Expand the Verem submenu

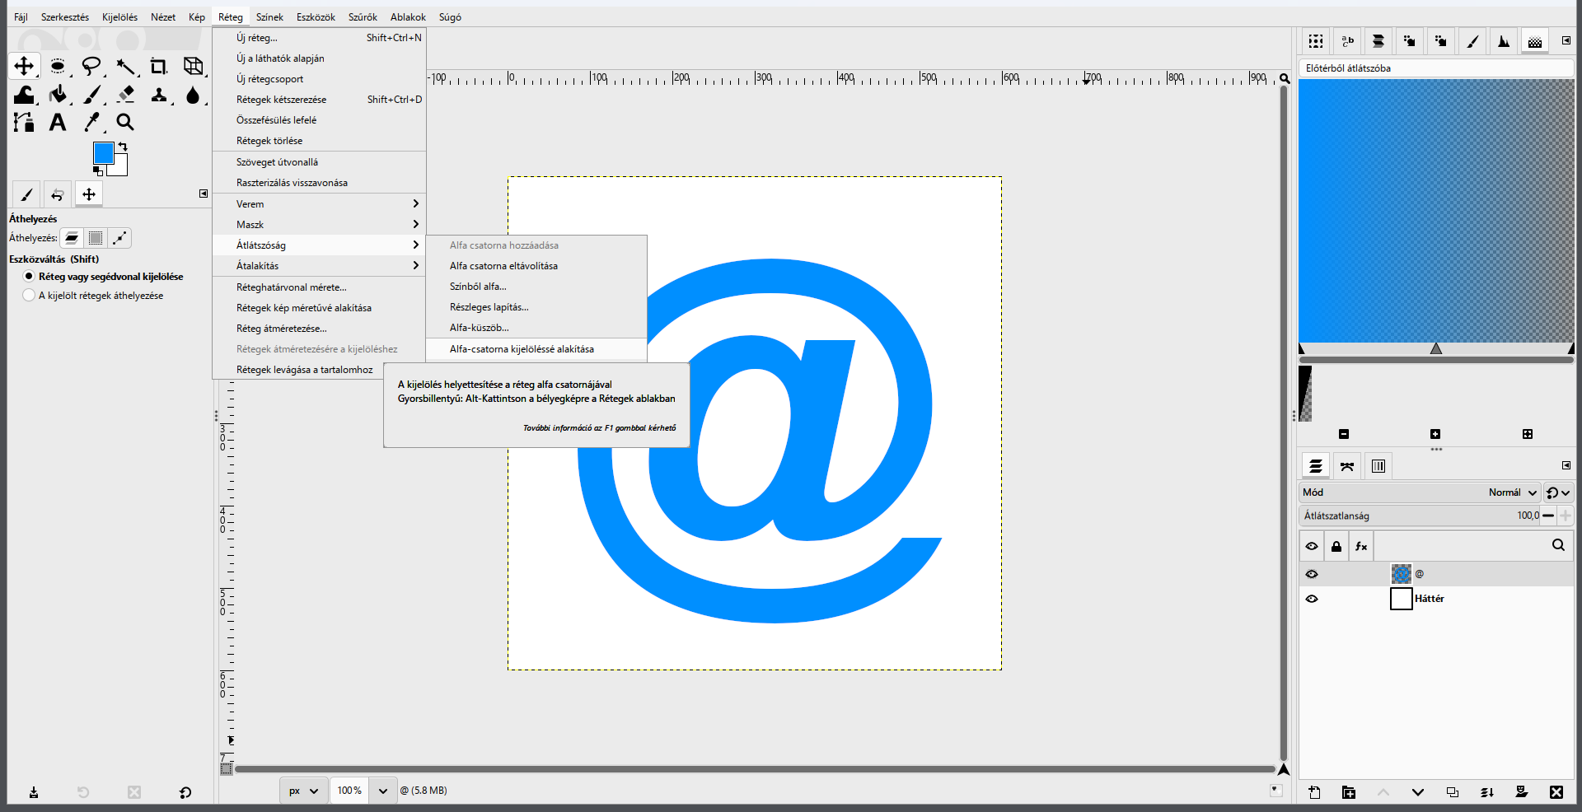(x=320, y=204)
